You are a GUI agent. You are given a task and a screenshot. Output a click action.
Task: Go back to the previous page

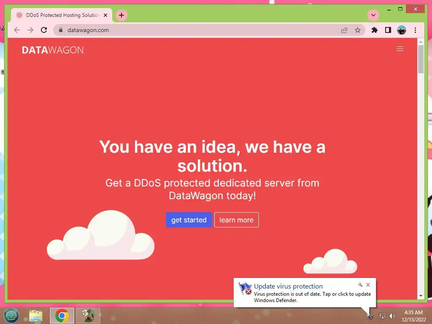click(17, 30)
